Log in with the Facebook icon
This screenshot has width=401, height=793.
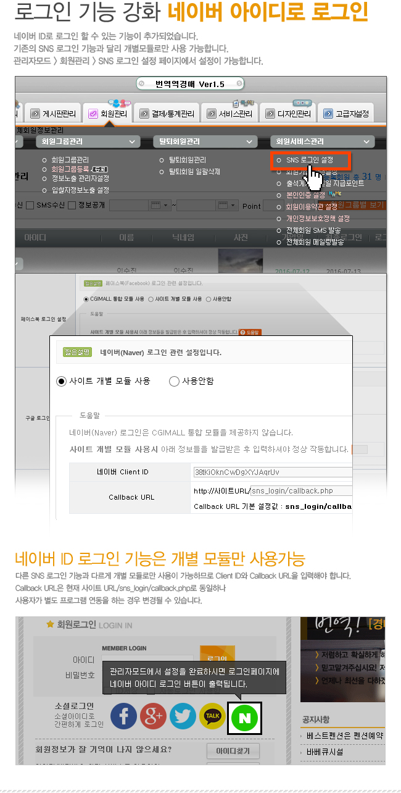coord(123,716)
